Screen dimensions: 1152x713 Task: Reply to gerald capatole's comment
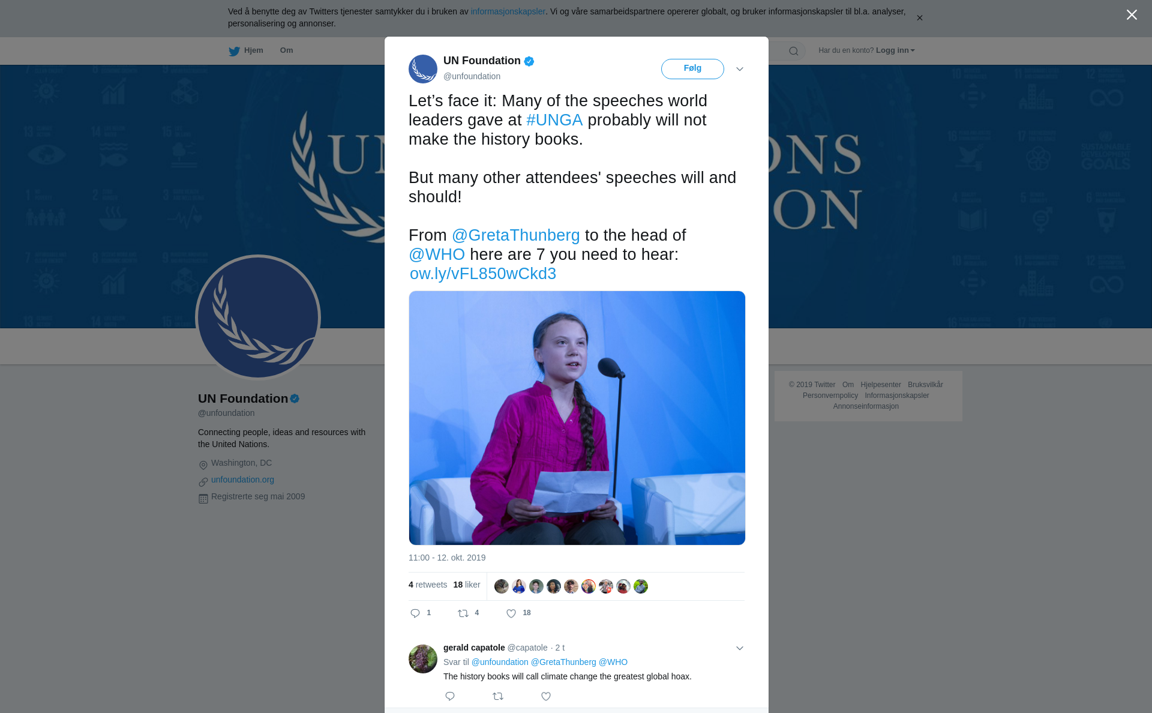coord(450,696)
